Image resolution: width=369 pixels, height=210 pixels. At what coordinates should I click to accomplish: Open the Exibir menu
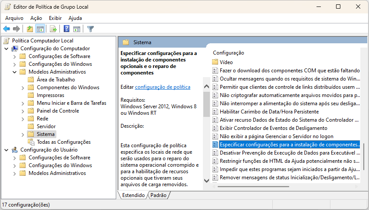(56, 18)
